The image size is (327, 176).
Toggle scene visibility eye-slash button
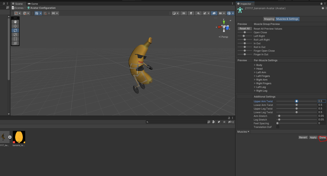214,13
